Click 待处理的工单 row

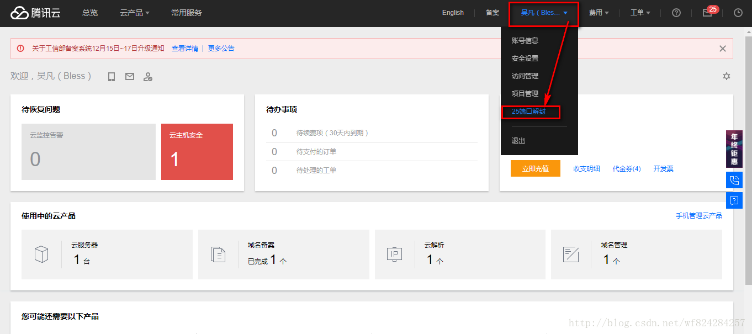click(372, 170)
